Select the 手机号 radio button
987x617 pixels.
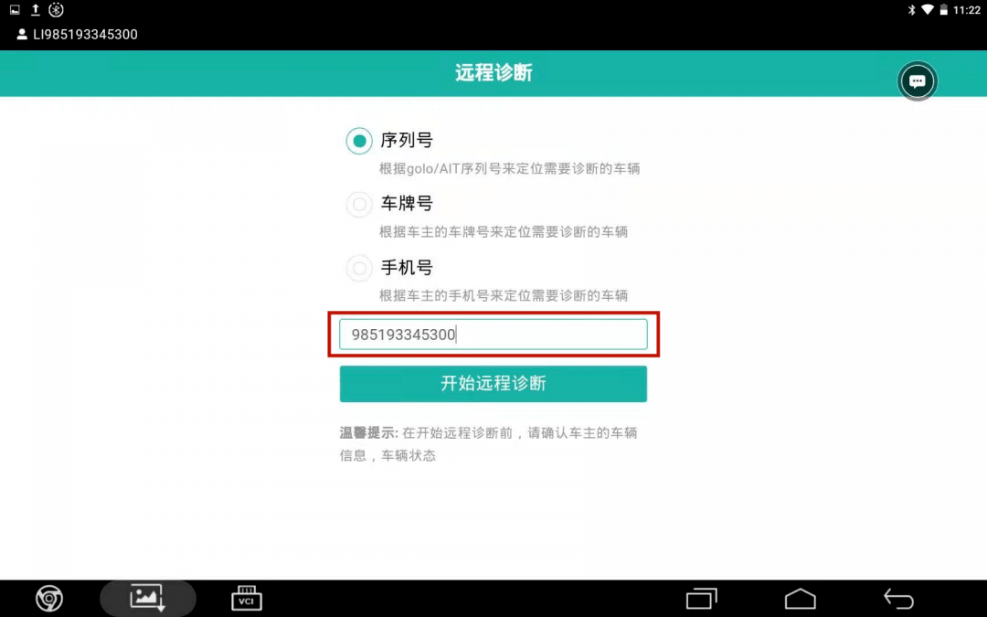pyautogui.click(x=359, y=268)
